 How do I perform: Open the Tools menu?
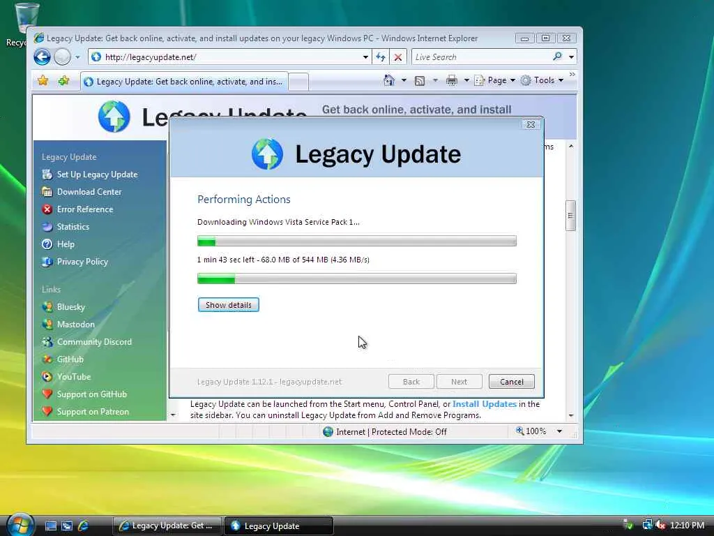click(x=542, y=80)
